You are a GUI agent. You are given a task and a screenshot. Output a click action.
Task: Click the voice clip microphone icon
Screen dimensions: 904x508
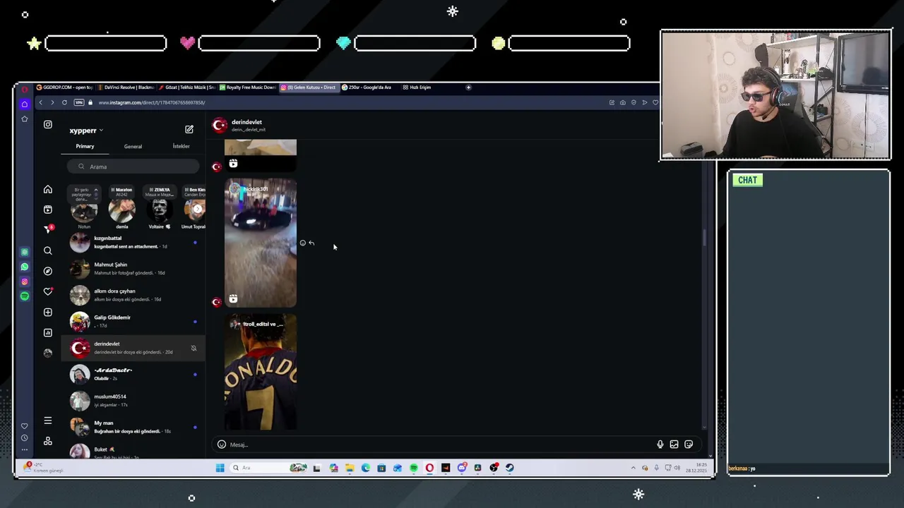pyautogui.click(x=660, y=445)
